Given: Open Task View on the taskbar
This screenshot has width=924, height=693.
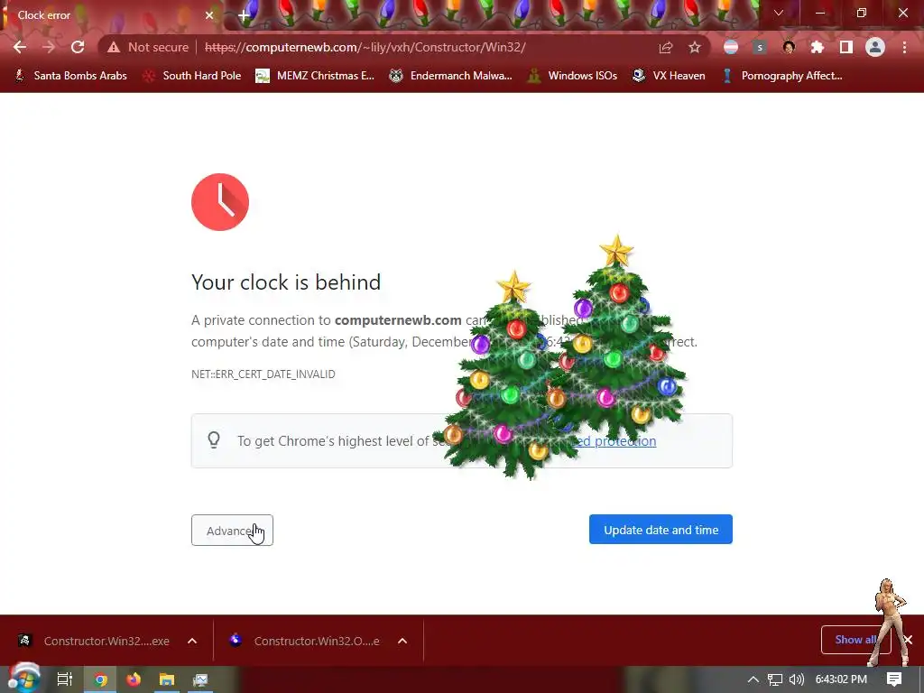Looking at the screenshot, I should click(64, 679).
